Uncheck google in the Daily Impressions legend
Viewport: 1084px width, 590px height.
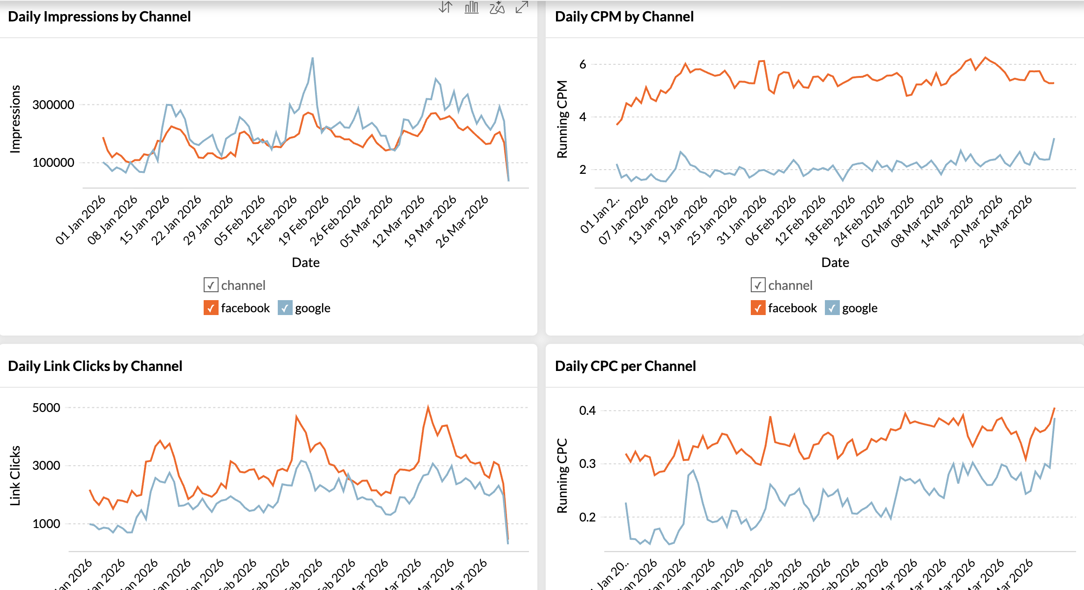click(x=285, y=308)
